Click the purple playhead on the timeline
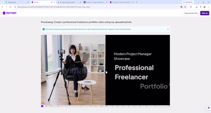The width and height of the screenshot is (211, 113). point(42,106)
